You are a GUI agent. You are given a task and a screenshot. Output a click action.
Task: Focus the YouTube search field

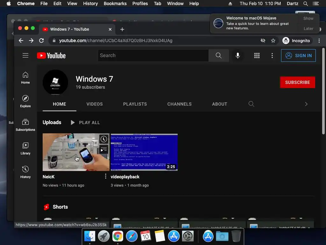[153, 56]
